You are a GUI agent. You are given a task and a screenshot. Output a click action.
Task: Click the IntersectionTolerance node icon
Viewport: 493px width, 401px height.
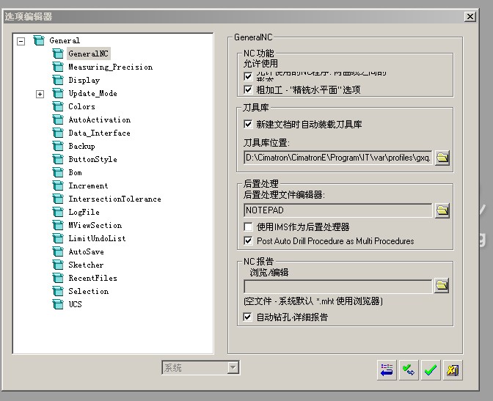58,199
